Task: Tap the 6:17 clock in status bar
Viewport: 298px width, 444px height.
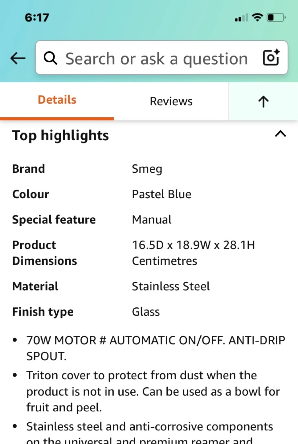Action: 37,18
